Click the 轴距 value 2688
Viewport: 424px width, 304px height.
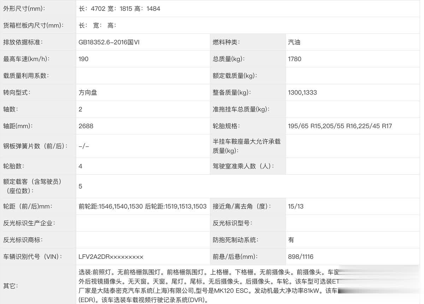pyautogui.click(x=86, y=126)
